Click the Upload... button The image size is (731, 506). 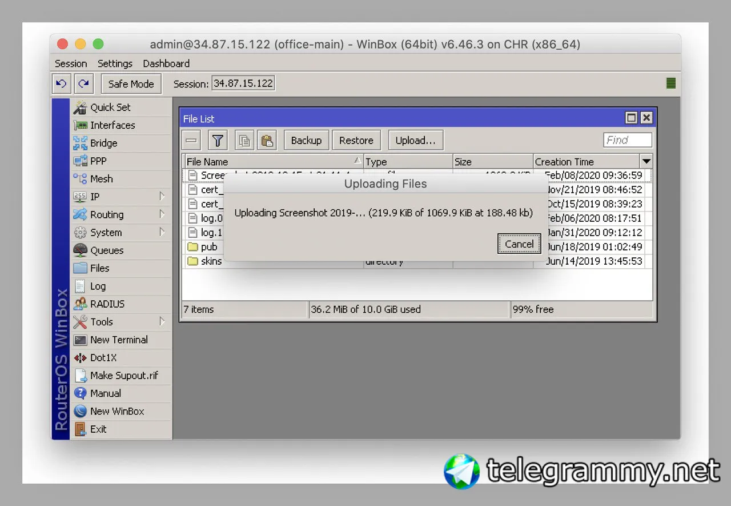(416, 140)
